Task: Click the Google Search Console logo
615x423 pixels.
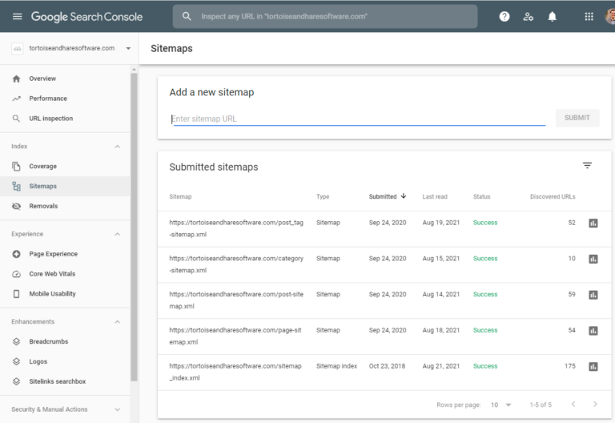Action: click(86, 17)
